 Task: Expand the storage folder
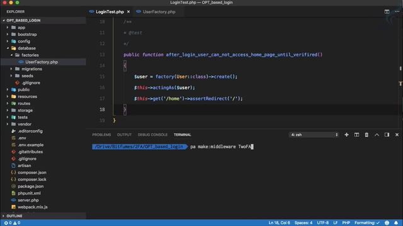pos(25,110)
